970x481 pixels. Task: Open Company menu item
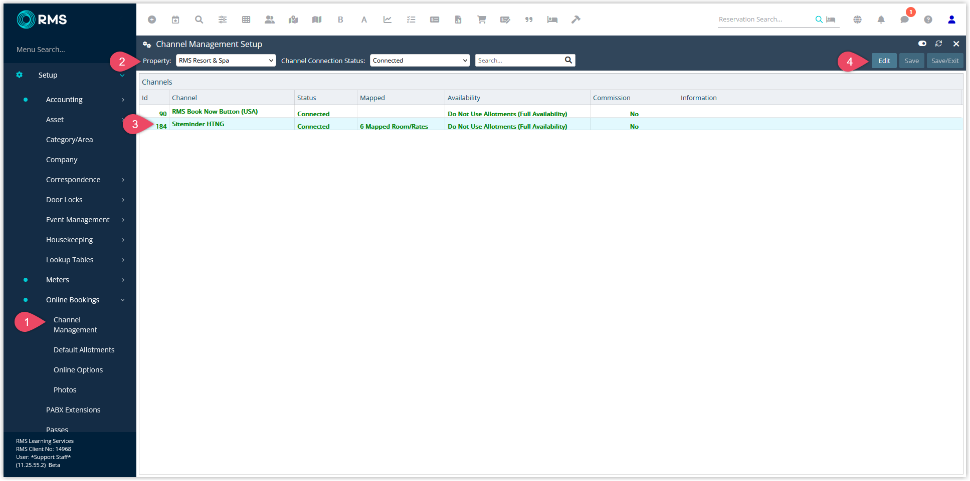click(x=62, y=160)
